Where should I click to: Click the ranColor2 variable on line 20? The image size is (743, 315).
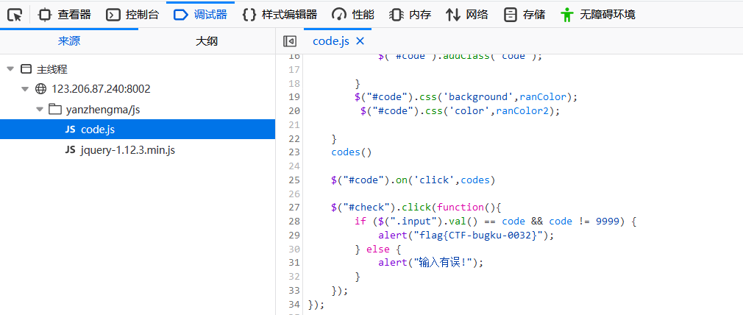522,111
